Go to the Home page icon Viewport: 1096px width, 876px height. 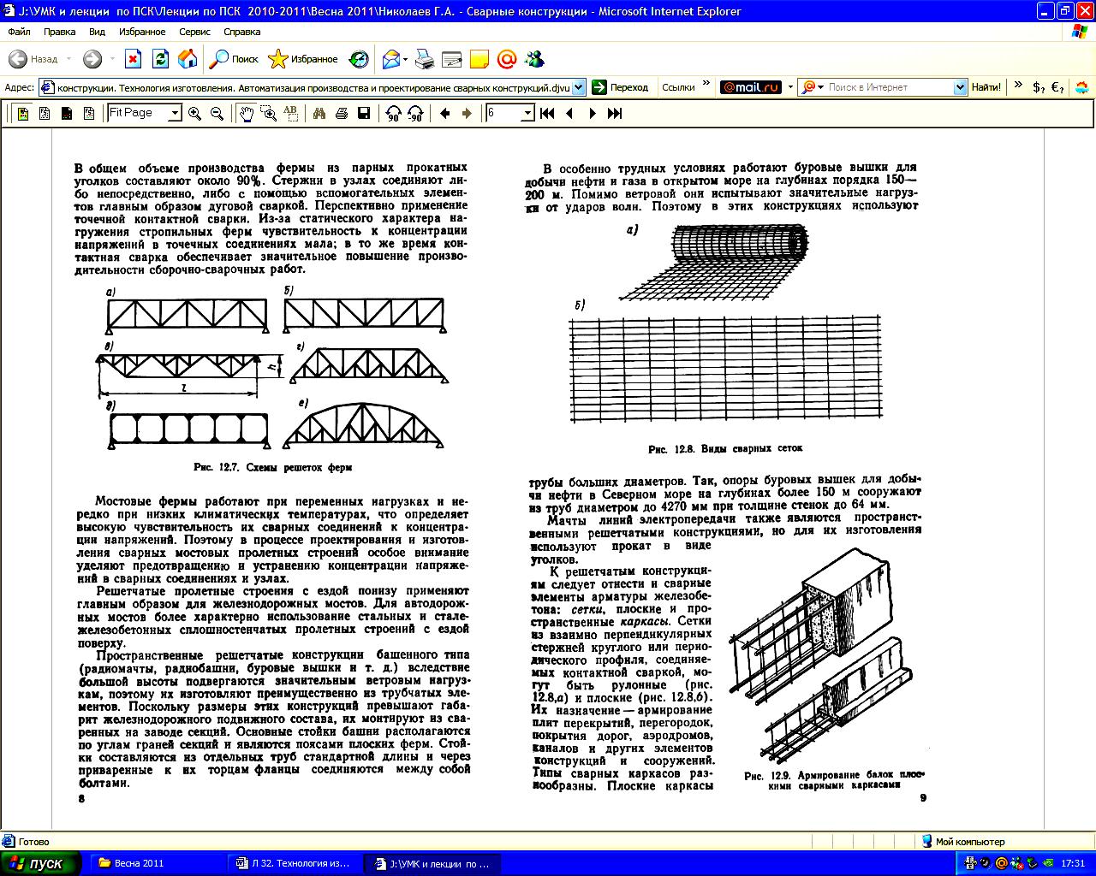coord(188,59)
